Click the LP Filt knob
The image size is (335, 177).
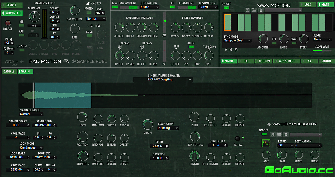(119, 56)
